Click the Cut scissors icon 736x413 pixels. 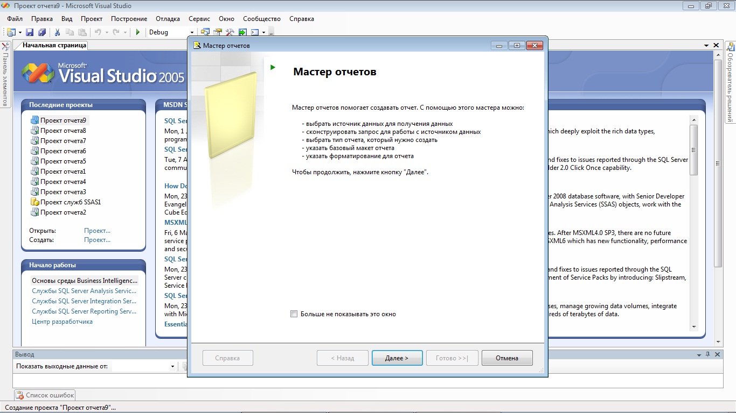pyautogui.click(x=57, y=32)
